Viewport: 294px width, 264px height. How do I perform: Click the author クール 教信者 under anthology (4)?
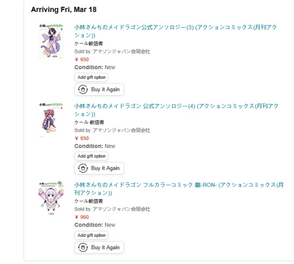(89, 122)
